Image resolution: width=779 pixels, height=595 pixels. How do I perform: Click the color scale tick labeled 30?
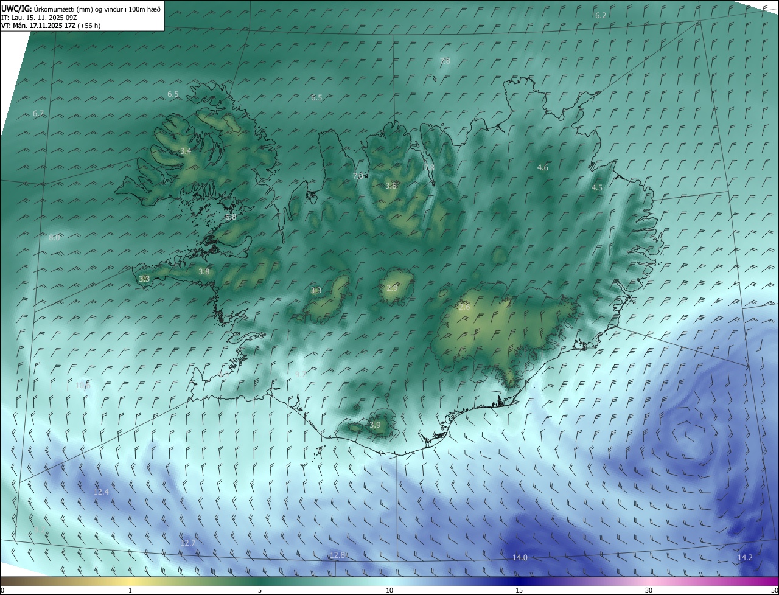649,590
